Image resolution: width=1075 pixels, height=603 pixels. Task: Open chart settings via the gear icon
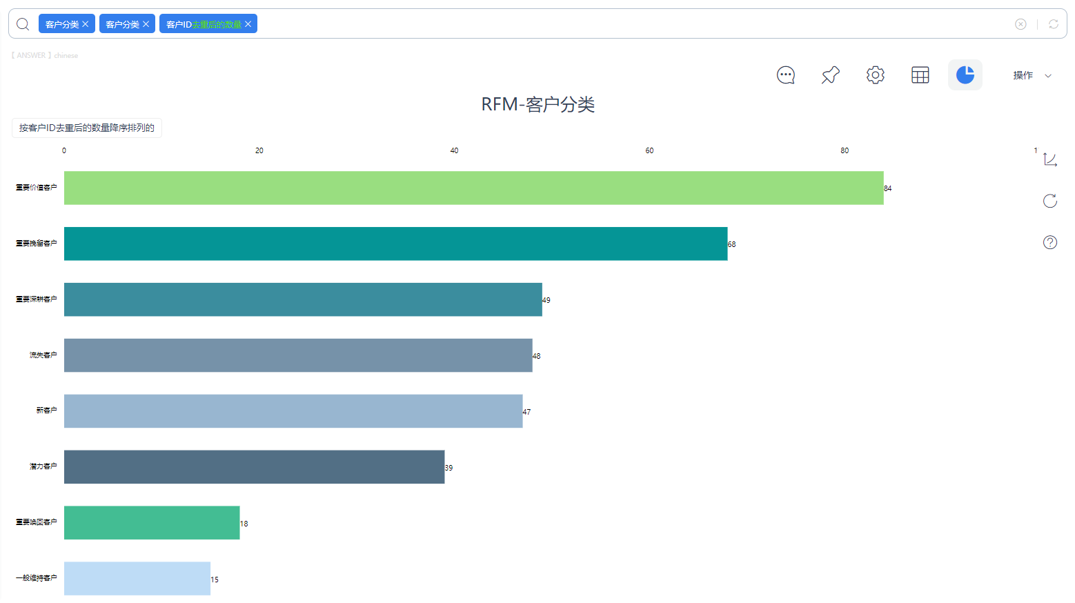pyautogui.click(x=875, y=75)
